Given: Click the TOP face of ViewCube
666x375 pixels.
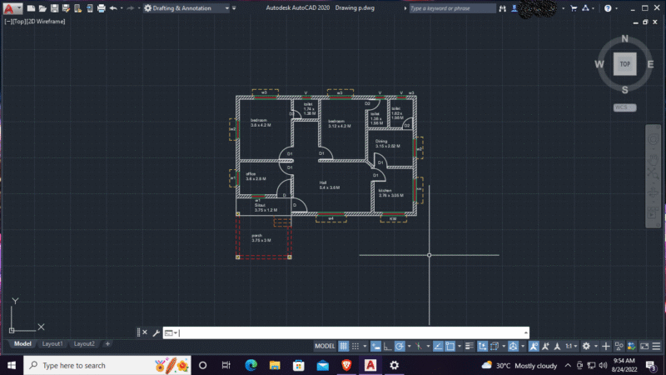Looking at the screenshot, I should [625, 64].
